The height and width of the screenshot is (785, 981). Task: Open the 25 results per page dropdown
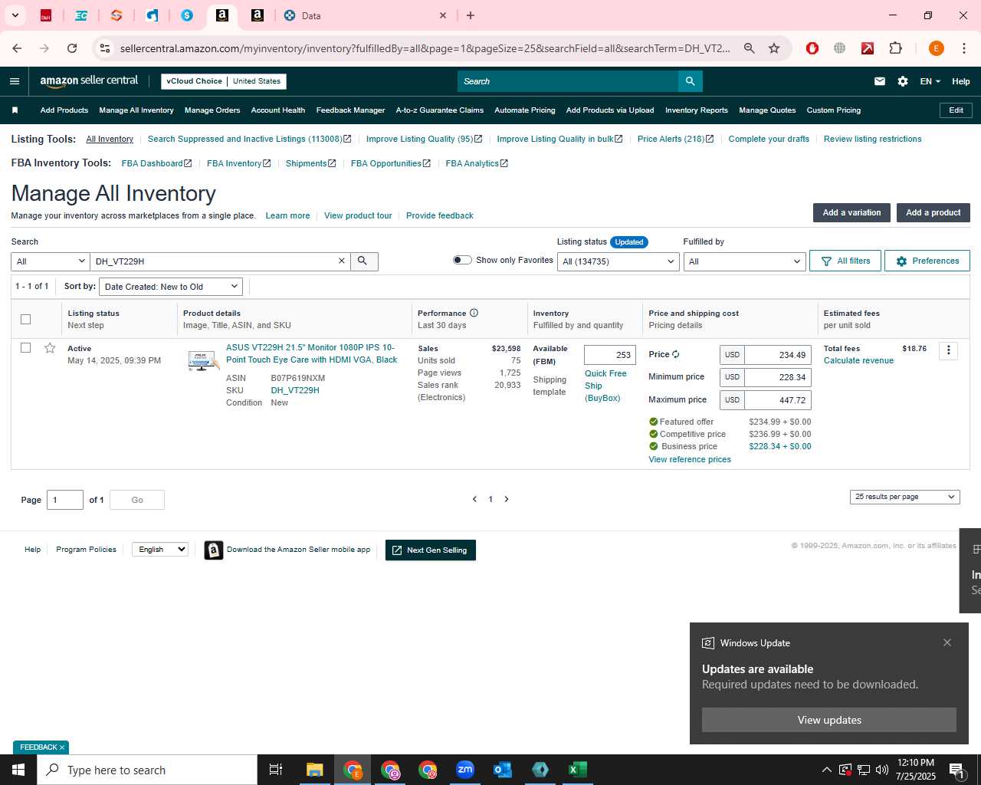[905, 497]
